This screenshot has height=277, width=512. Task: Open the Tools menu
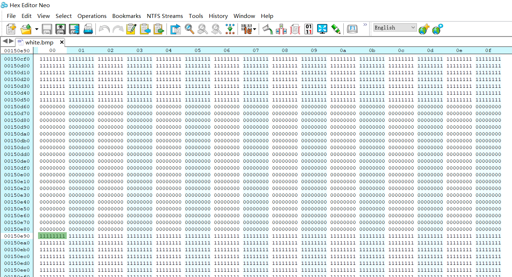(x=196, y=16)
